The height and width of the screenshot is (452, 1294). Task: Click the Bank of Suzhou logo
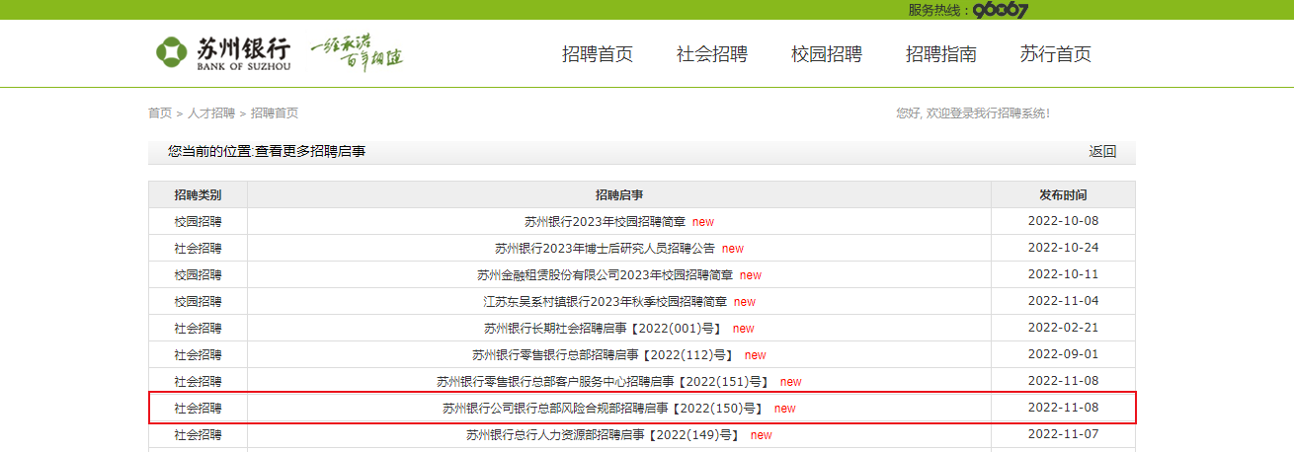pyautogui.click(x=222, y=53)
